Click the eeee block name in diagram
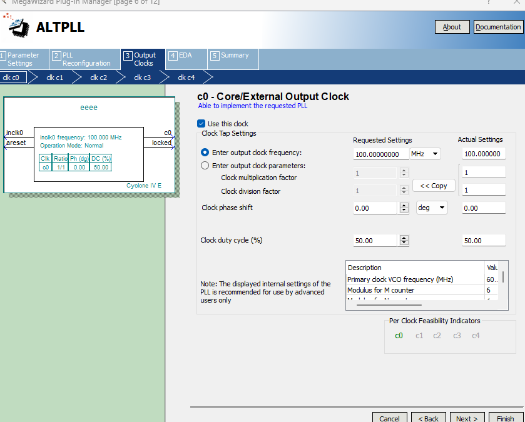525x422 pixels. point(89,108)
